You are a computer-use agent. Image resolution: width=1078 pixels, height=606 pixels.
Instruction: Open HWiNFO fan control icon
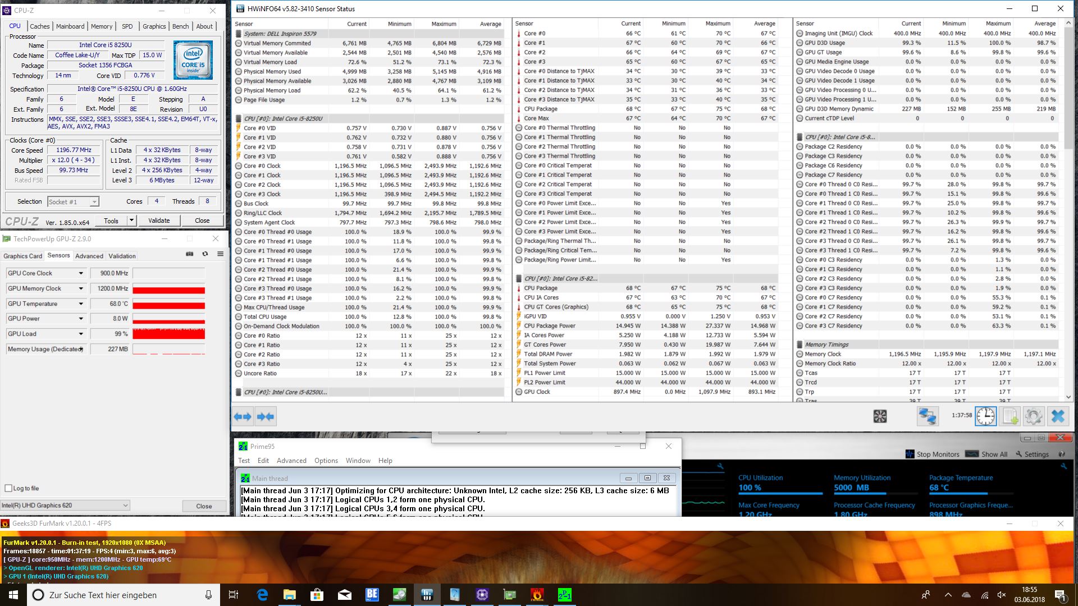880,416
